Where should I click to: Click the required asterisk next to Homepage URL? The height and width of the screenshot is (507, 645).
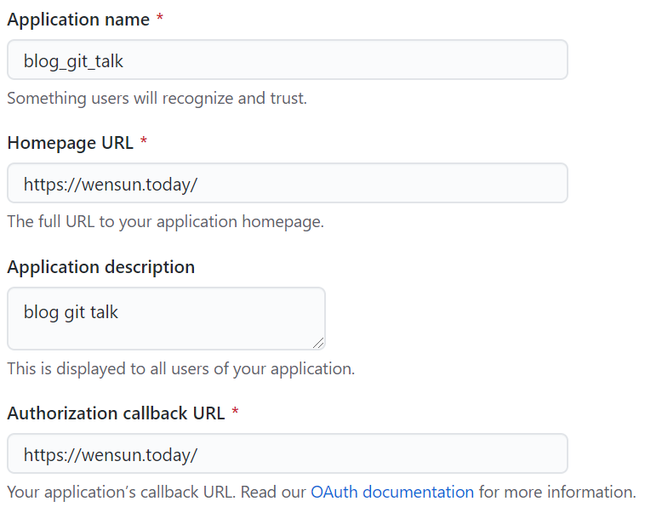(x=144, y=143)
